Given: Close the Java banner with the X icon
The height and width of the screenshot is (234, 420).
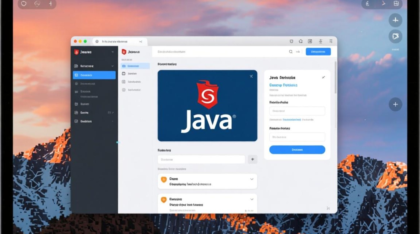Looking at the screenshot, I should (x=251, y=76).
